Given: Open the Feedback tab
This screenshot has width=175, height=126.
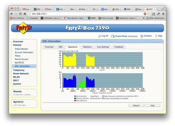Looking at the screenshot, I should click(x=119, y=47).
